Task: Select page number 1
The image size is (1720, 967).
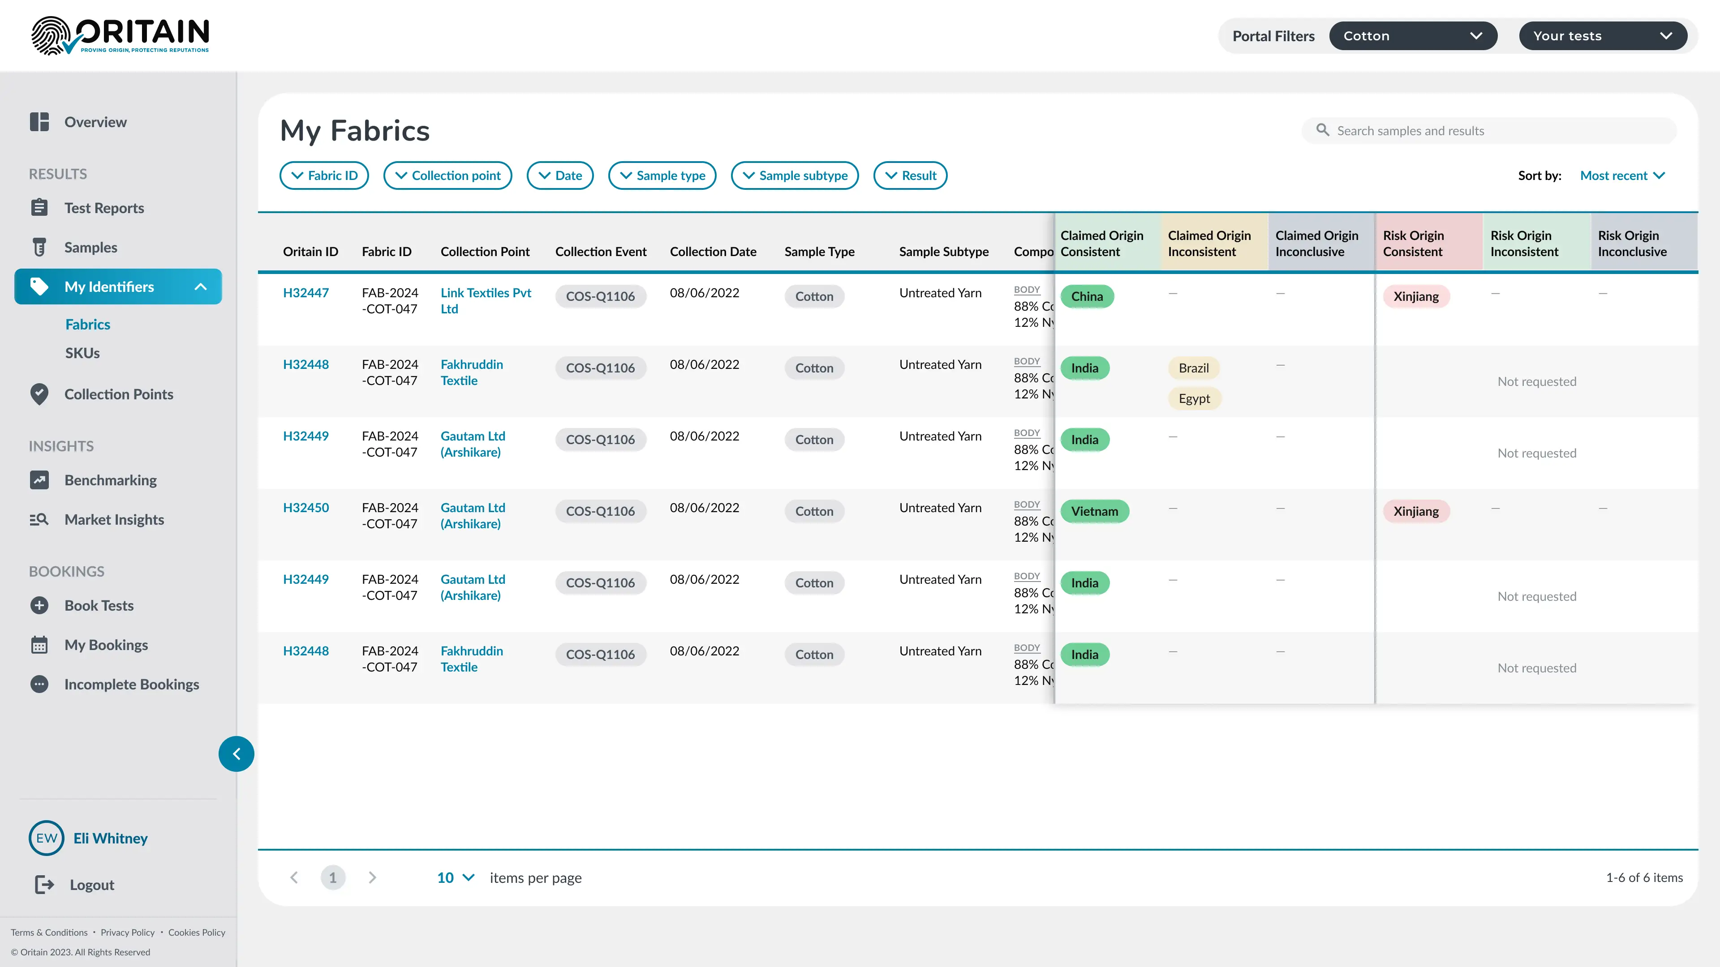Action: pyautogui.click(x=333, y=877)
